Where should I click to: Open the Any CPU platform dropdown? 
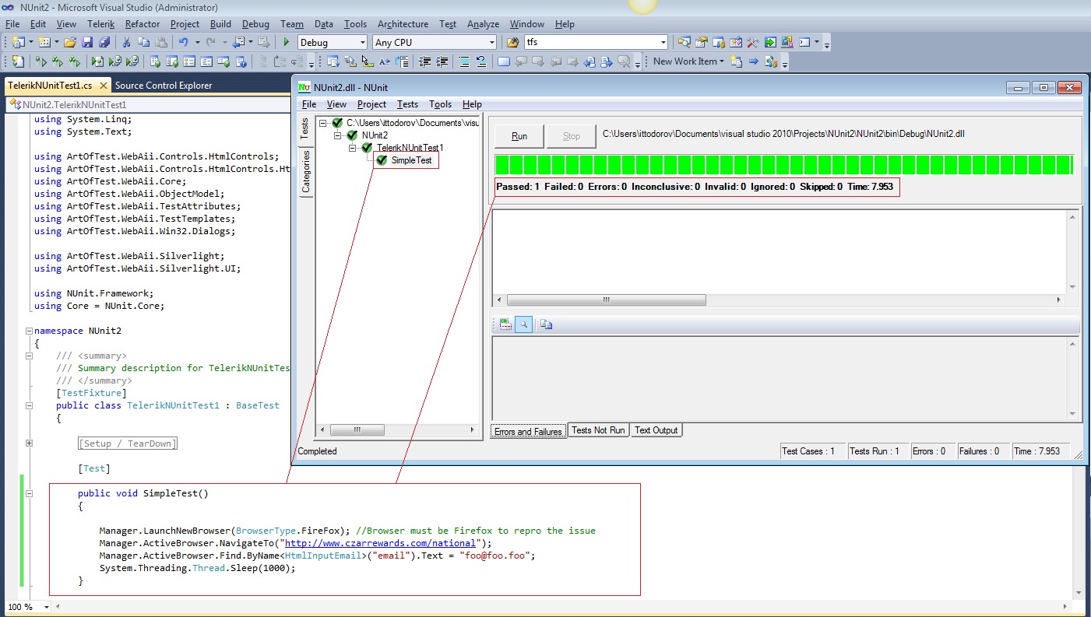pos(491,43)
